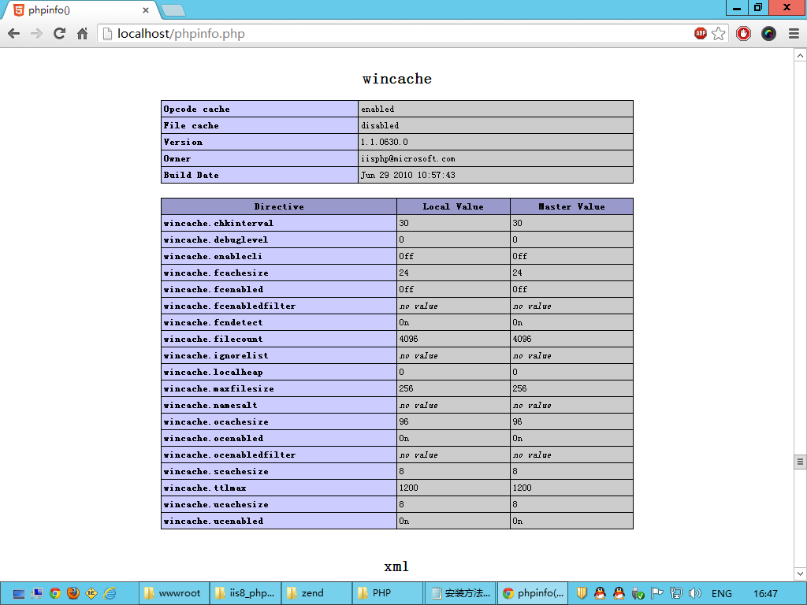The image size is (807, 605).
Task: Launch Internet Explorer from the taskbar
Action: click(x=110, y=593)
